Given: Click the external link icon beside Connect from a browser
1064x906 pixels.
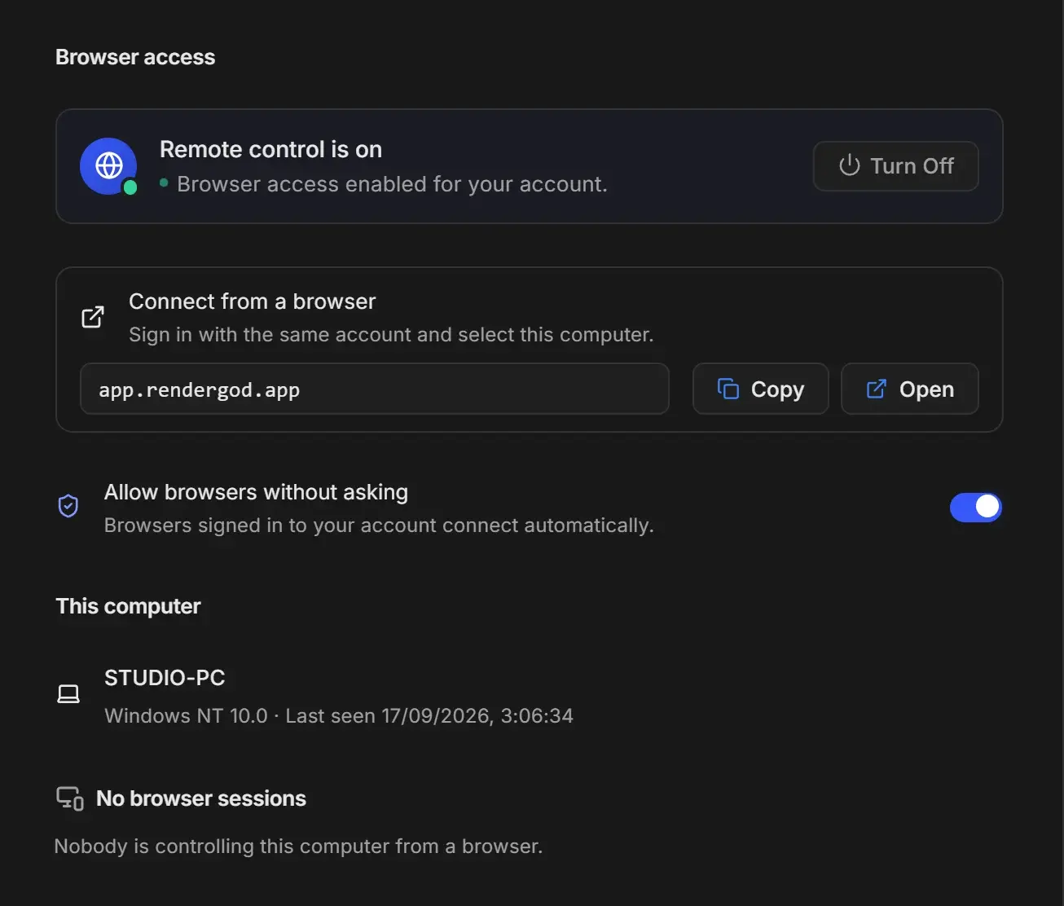Looking at the screenshot, I should [x=93, y=317].
